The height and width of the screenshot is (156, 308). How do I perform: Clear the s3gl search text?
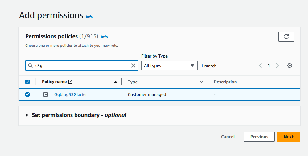coord(133,66)
